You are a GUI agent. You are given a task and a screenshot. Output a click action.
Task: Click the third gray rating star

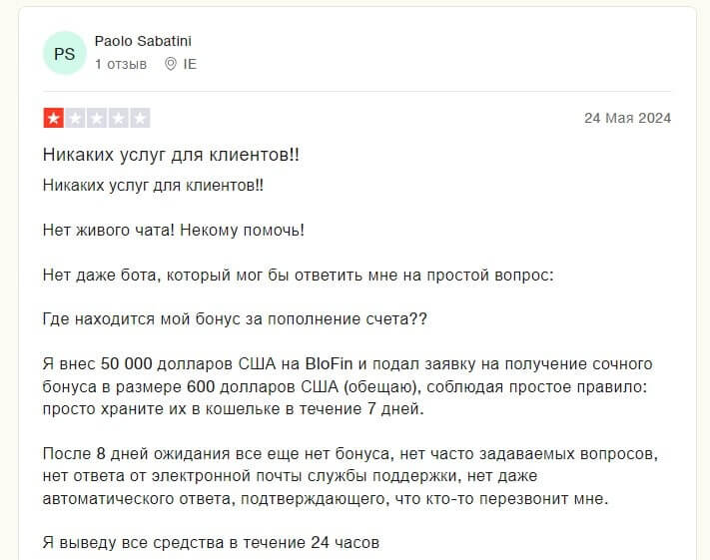tap(97, 118)
